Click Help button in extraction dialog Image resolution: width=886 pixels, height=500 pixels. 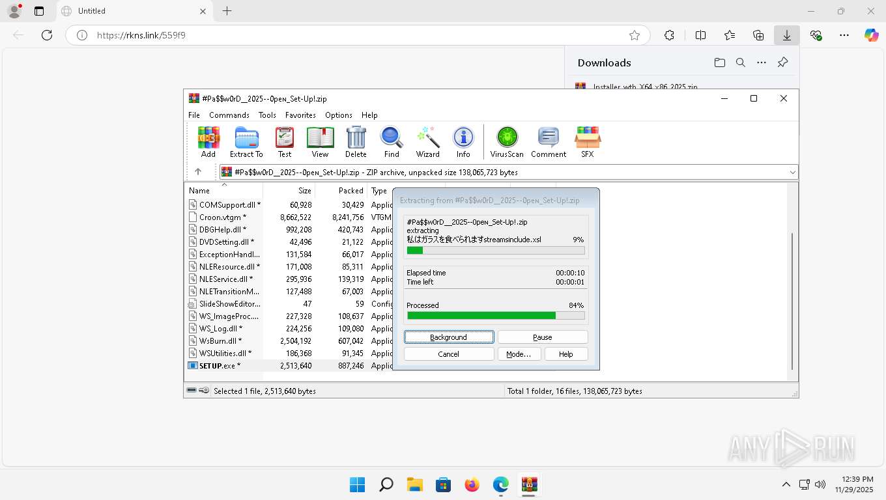click(566, 354)
